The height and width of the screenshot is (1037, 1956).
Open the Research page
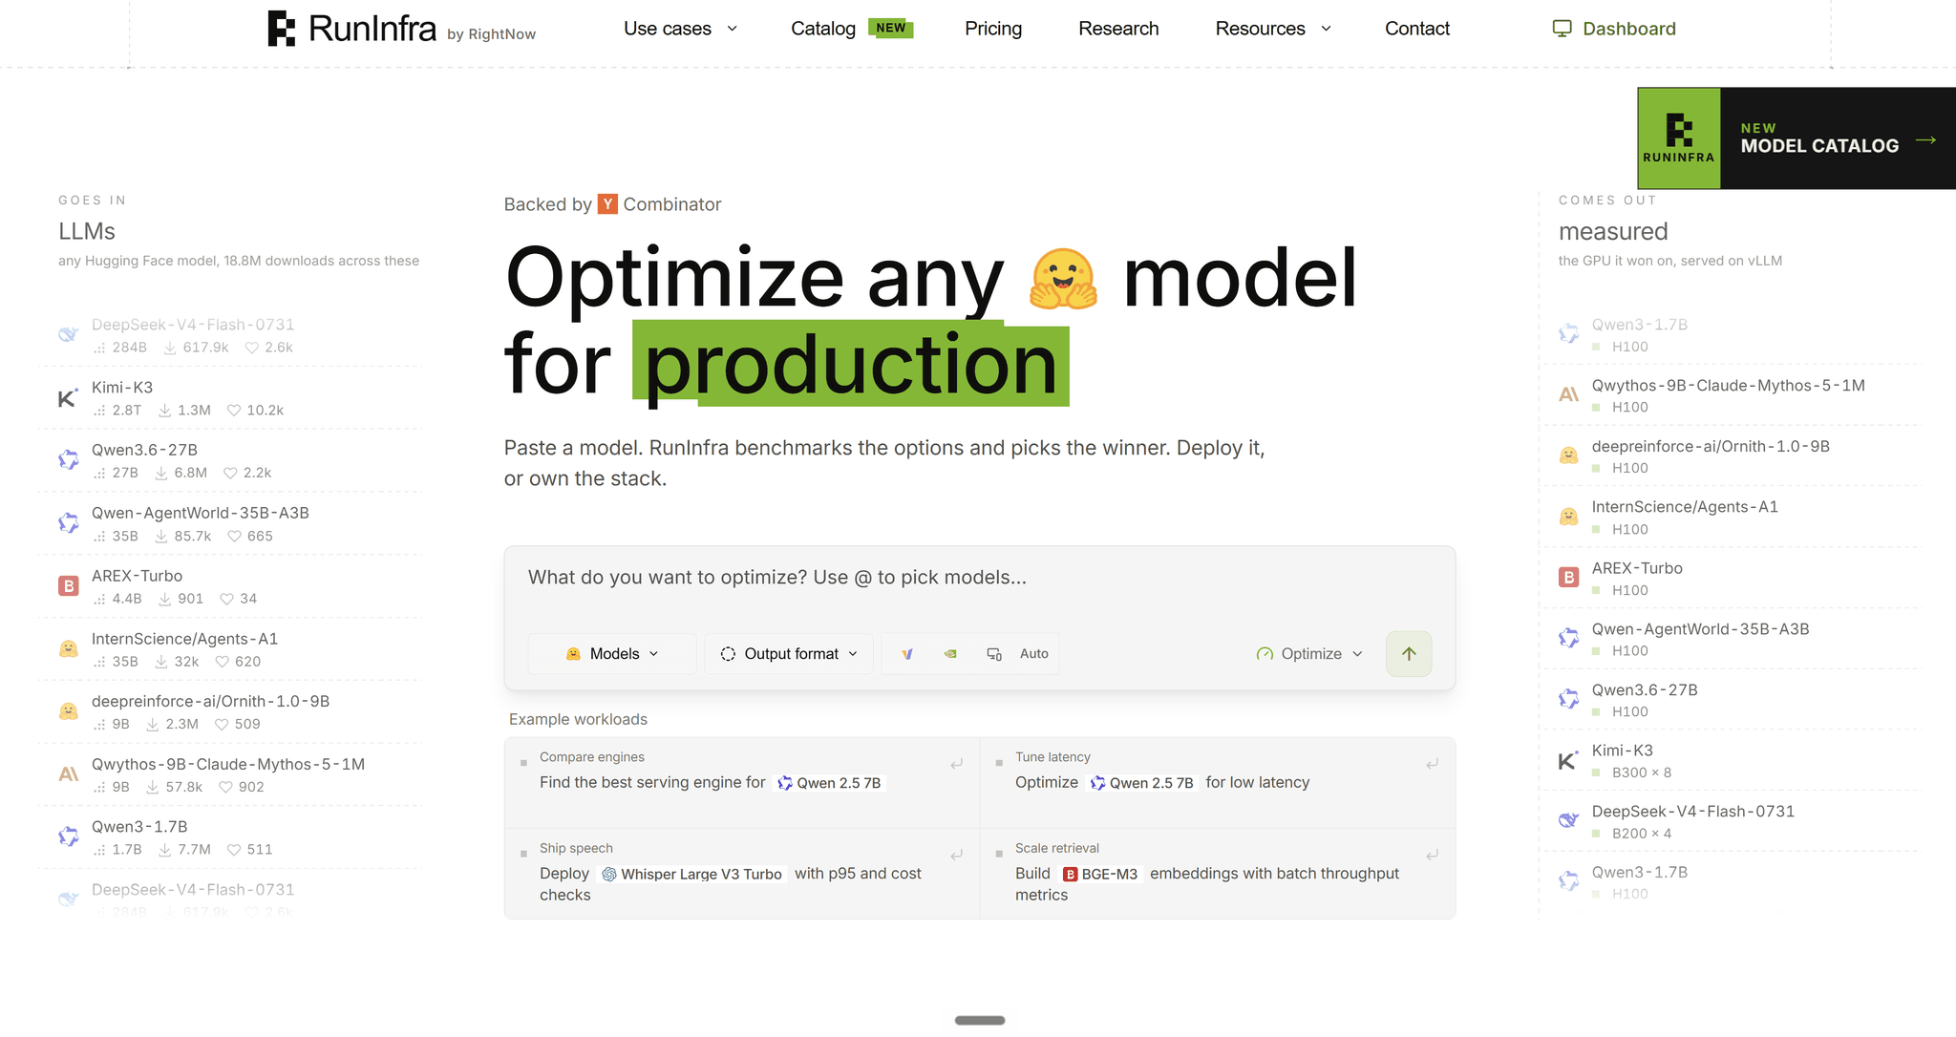coord(1118,29)
